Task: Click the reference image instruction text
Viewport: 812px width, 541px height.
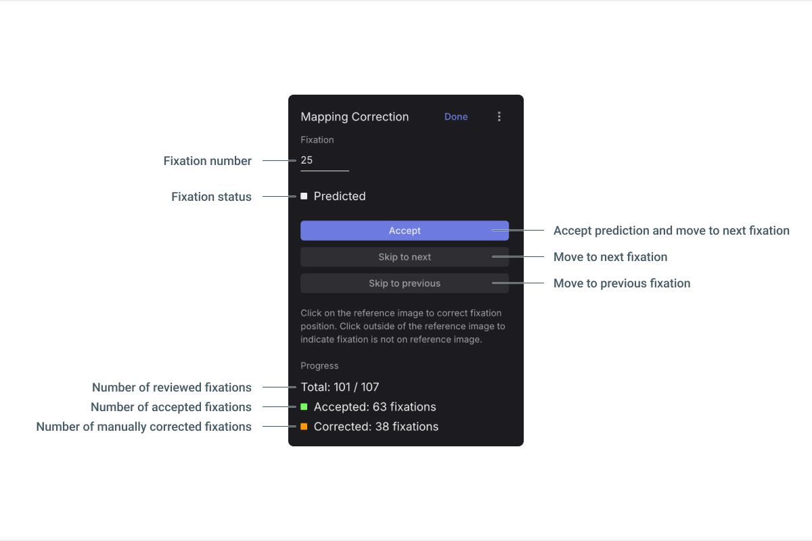Action: (x=403, y=326)
